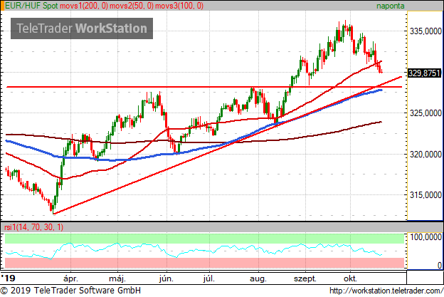Click the © 2019 TeleTrader Software GmbH text
444x297 pixels.
[x=70, y=291]
